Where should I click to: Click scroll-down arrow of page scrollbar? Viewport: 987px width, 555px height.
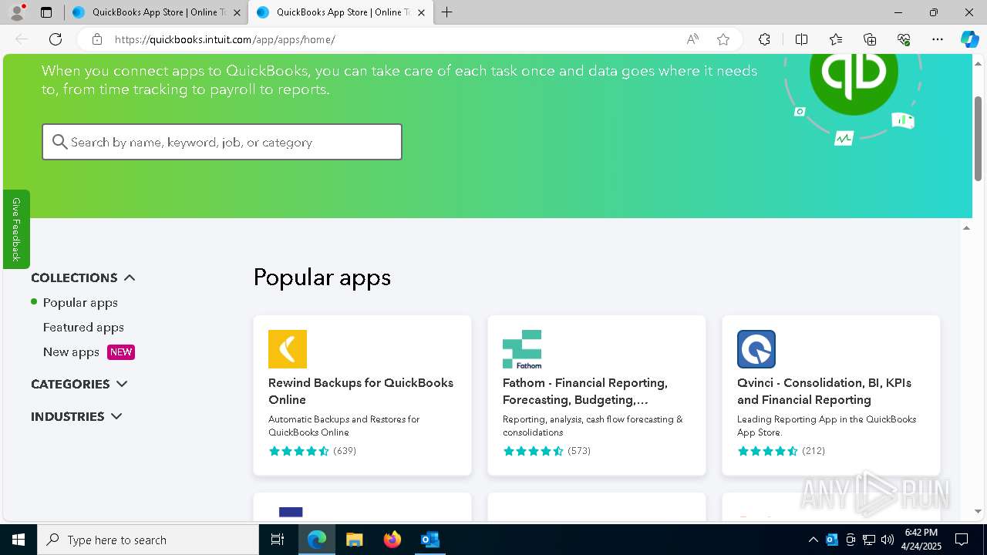click(979, 512)
